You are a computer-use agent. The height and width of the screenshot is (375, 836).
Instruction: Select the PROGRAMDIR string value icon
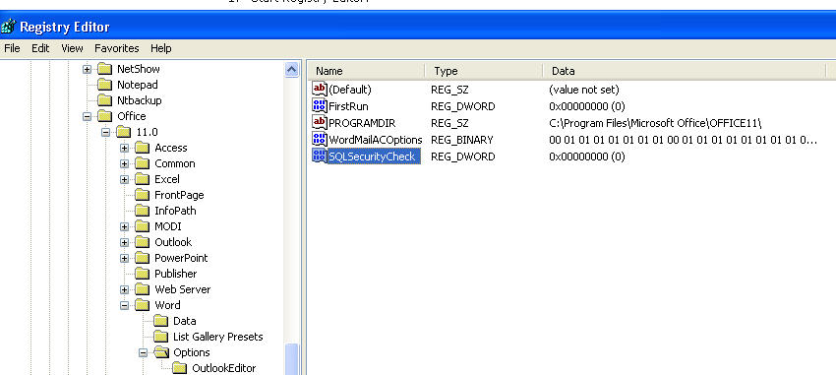[320, 123]
